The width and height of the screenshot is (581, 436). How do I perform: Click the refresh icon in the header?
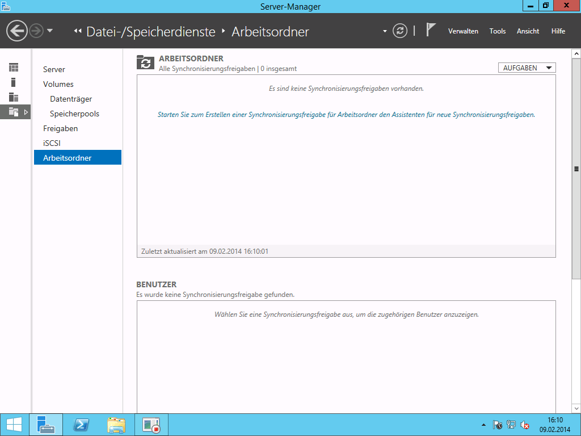click(x=400, y=31)
